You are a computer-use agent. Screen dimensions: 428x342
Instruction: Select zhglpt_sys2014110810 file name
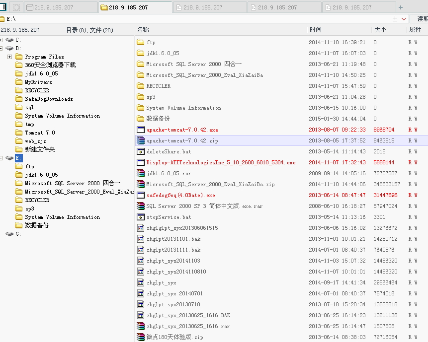click(x=176, y=272)
